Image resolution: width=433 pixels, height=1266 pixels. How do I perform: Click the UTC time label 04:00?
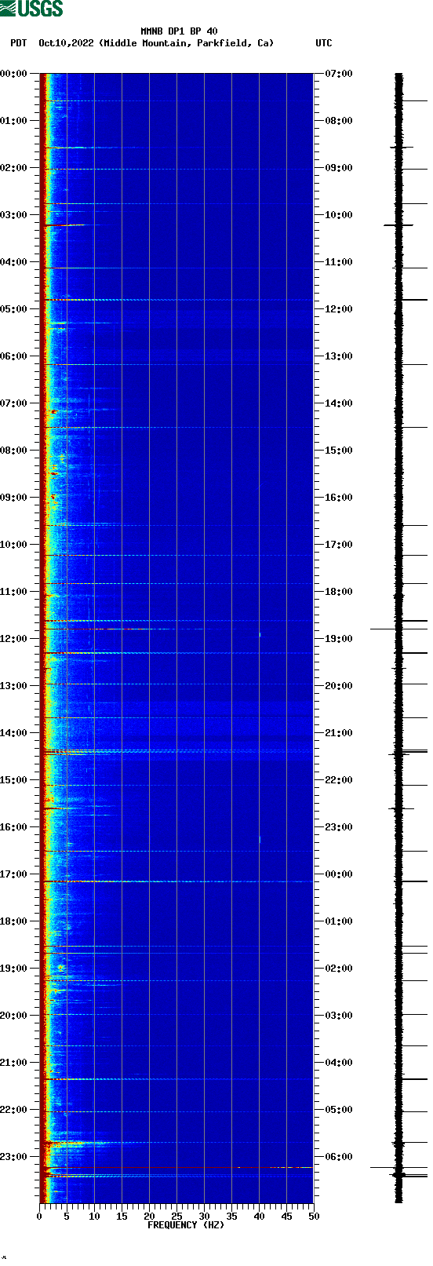pyautogui.click(x=339, y=1063)
